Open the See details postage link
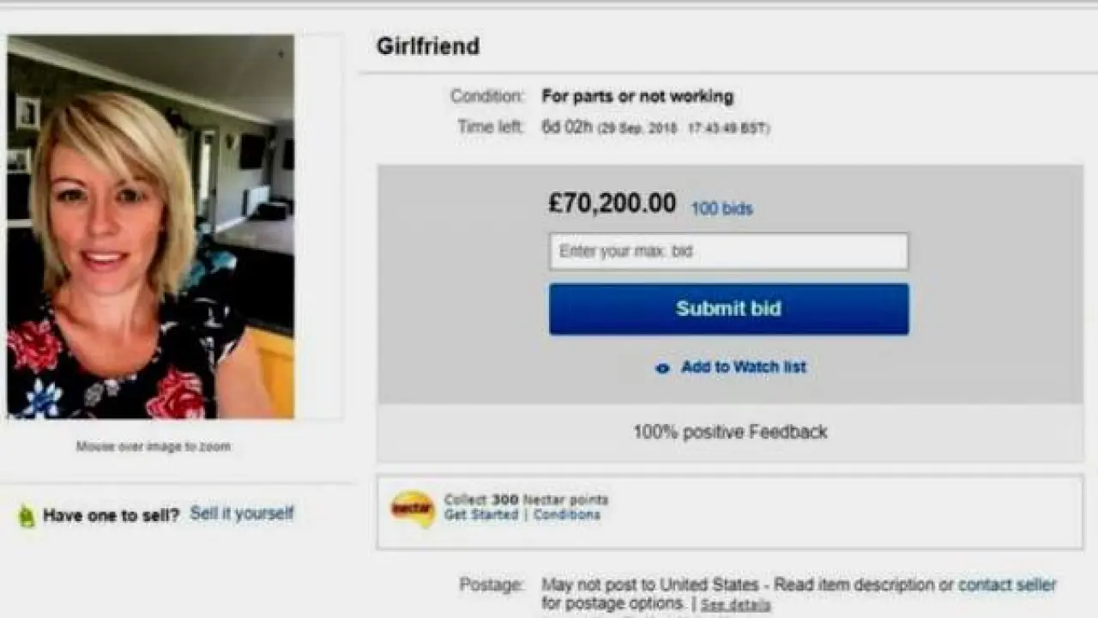The image size is (1098, 618). pos(735,605)
